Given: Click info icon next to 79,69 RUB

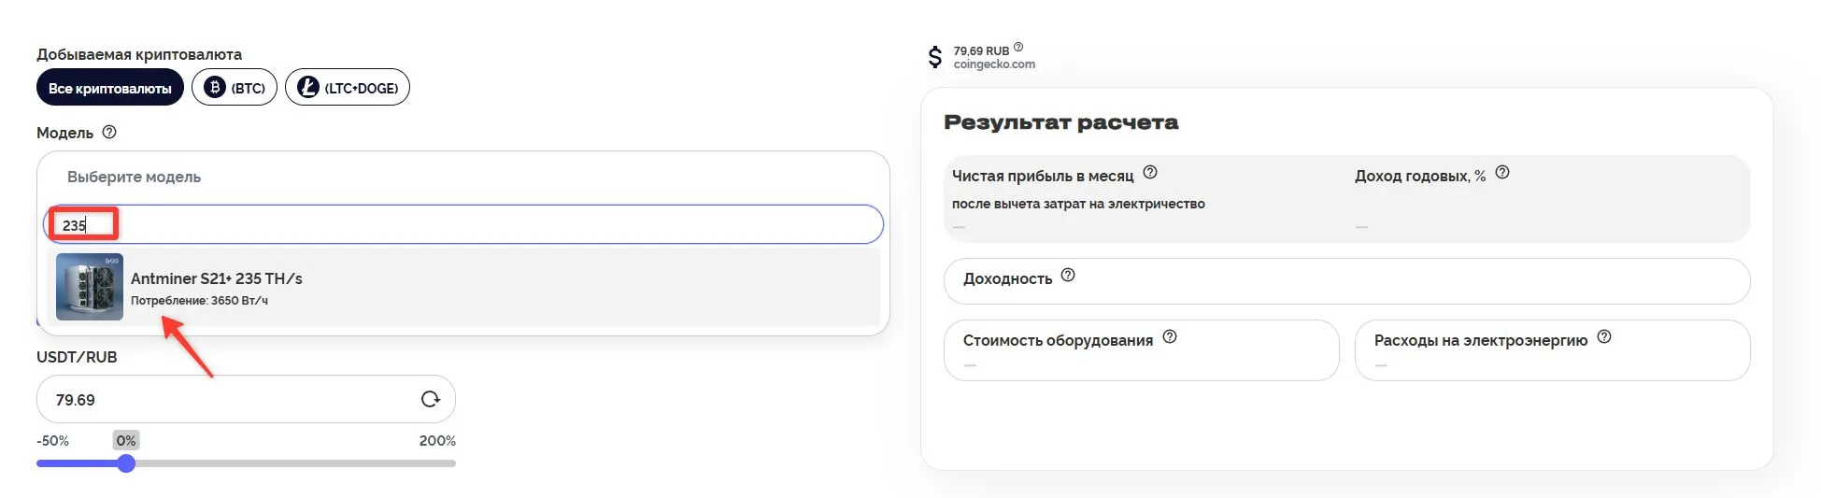Looking at the screenshot, I should (1018, 47).
